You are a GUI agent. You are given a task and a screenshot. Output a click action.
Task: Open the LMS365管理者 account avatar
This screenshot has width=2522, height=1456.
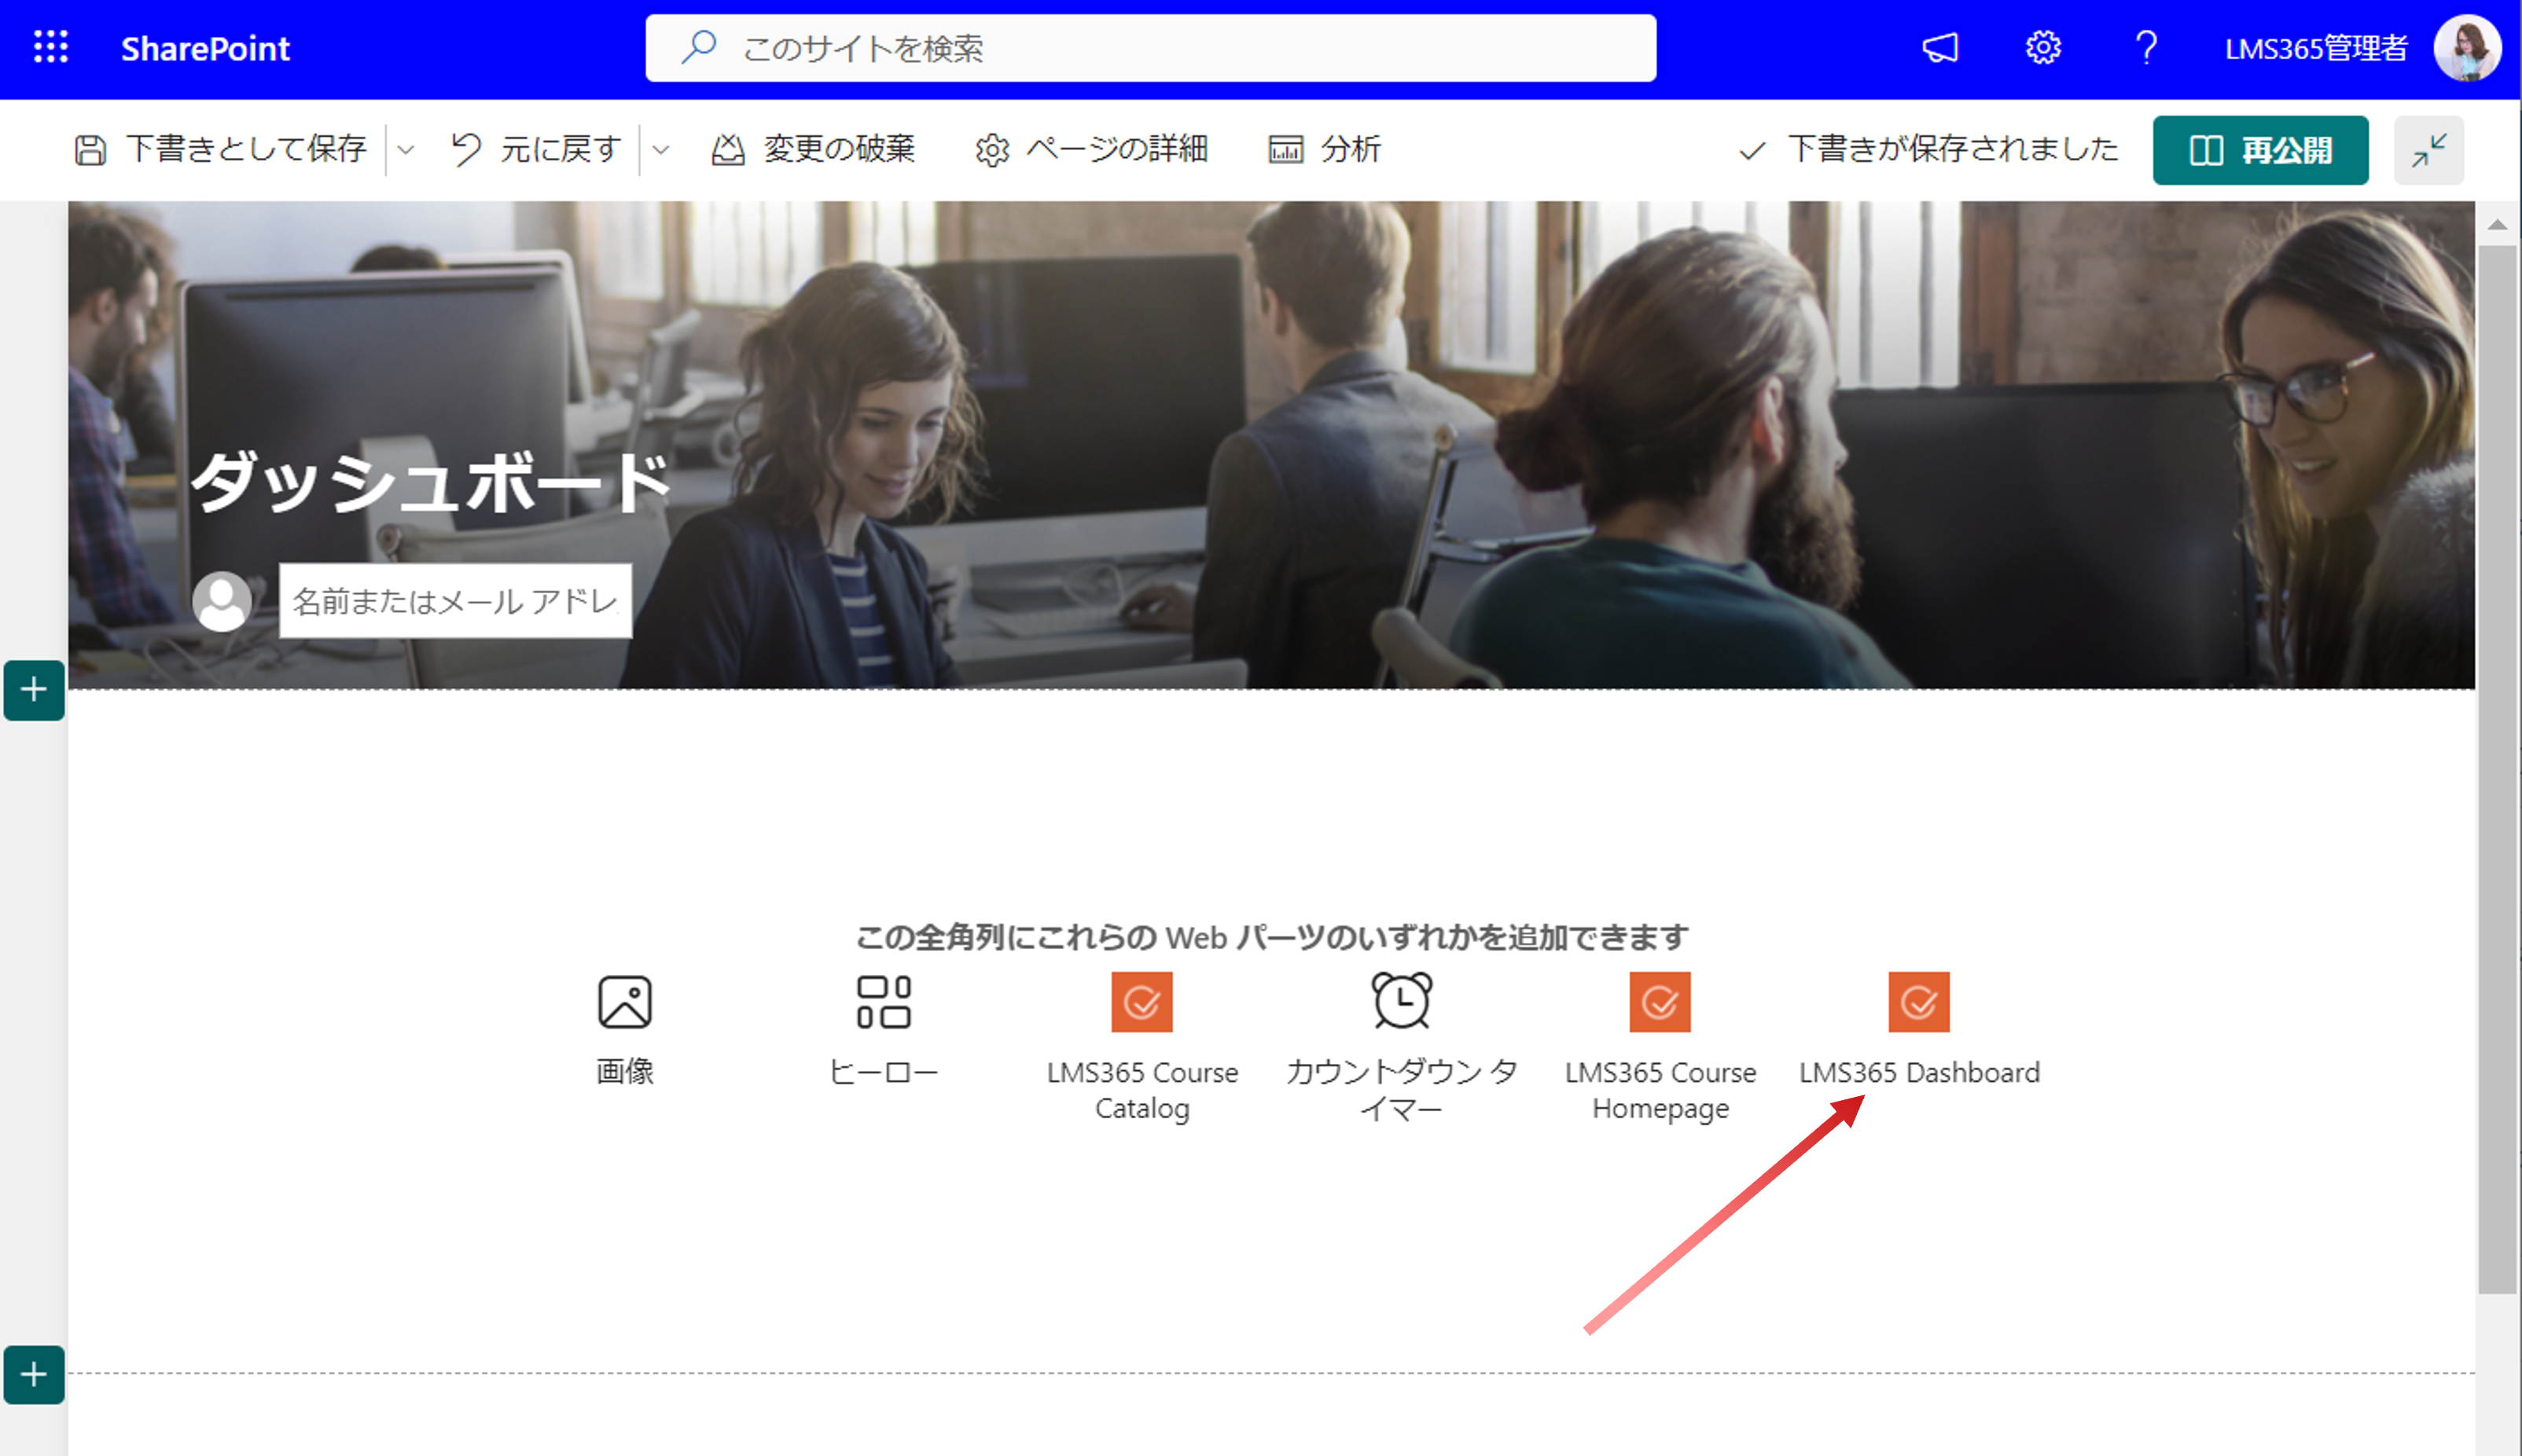2467,48
